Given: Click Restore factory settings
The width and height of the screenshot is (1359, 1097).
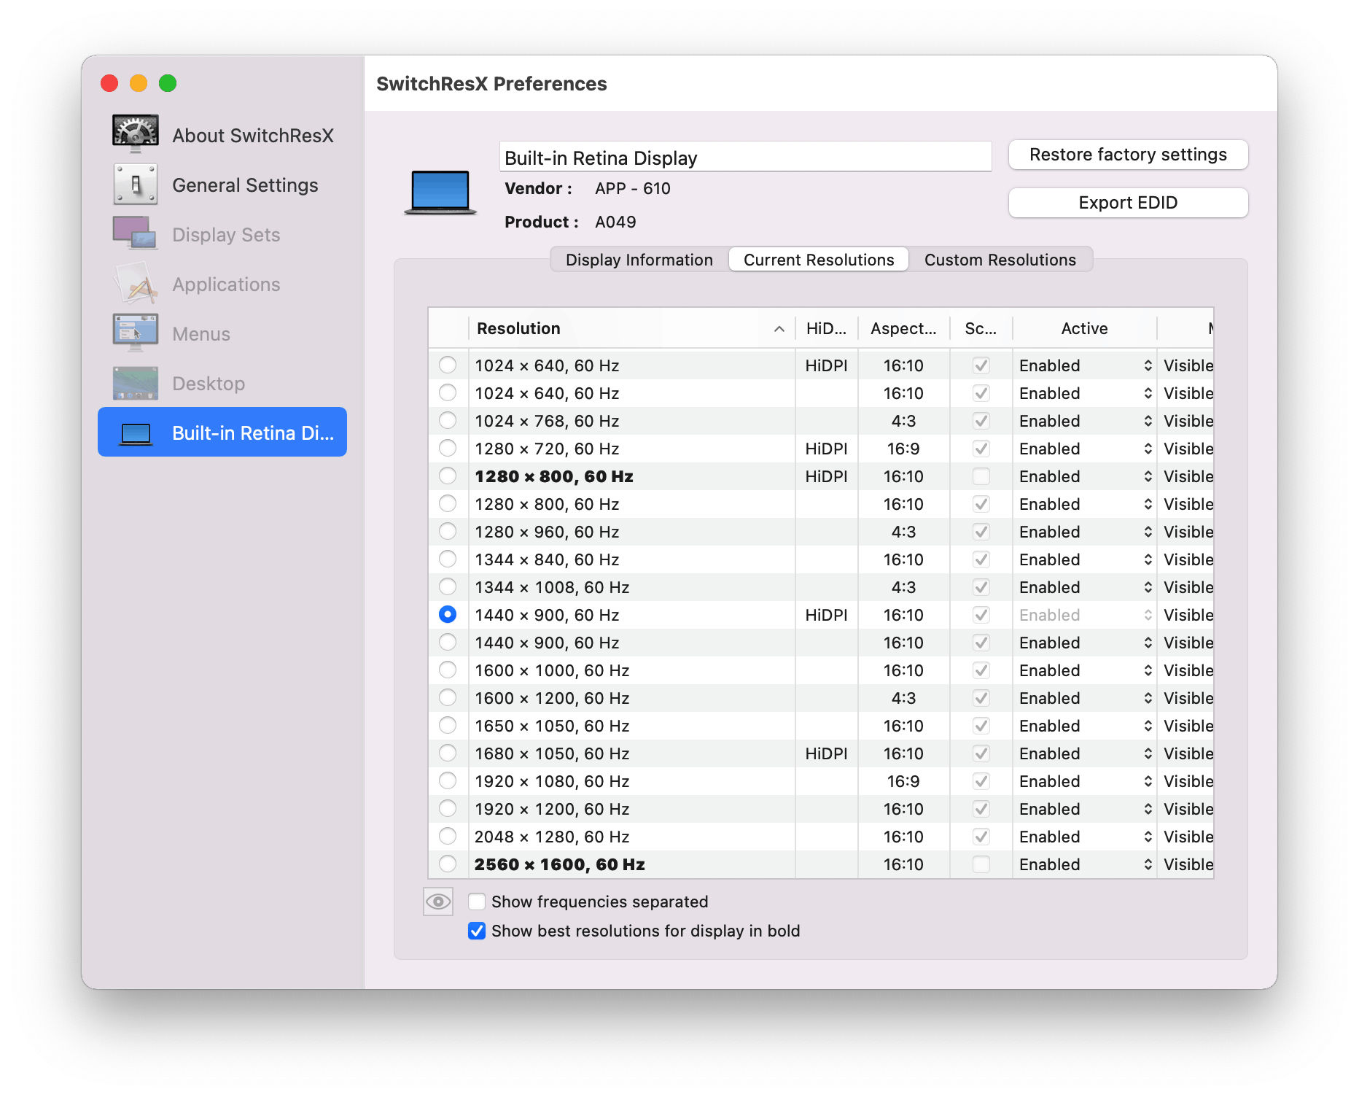Looking at the screenshot, I should (1127, 155).
